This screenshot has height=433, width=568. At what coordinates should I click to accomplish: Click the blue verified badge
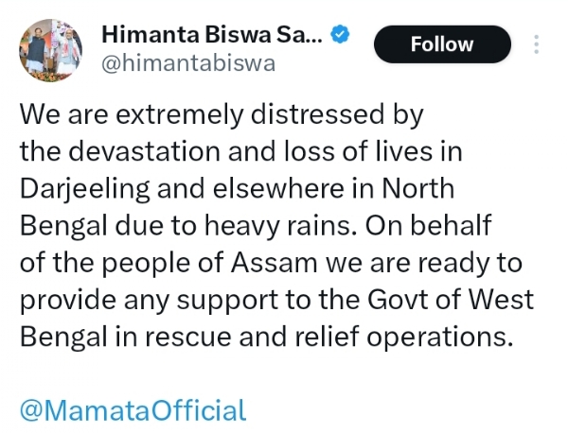[x=340, y=36]
